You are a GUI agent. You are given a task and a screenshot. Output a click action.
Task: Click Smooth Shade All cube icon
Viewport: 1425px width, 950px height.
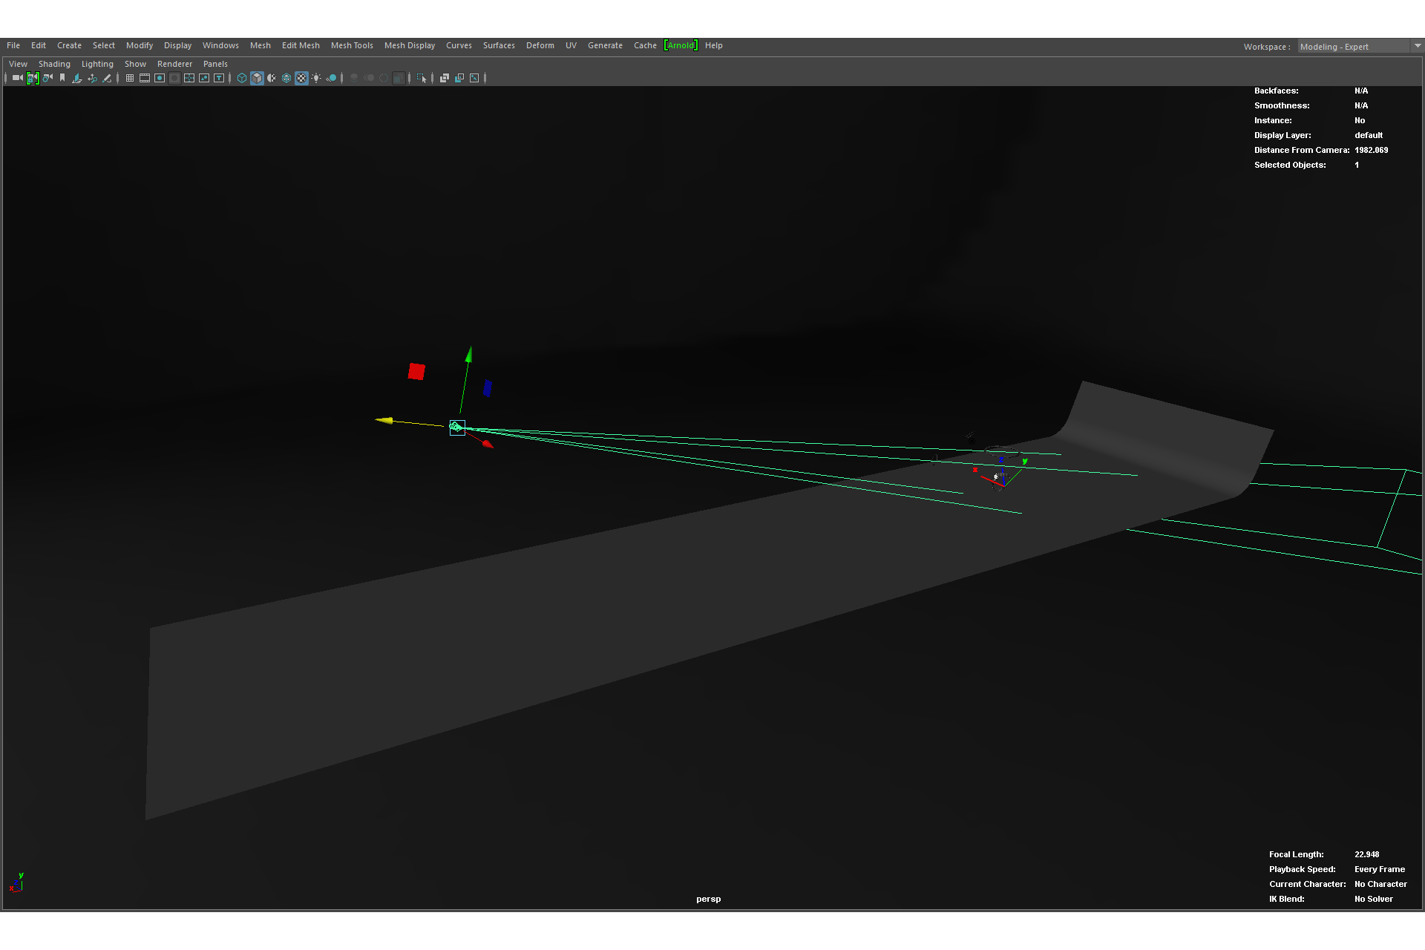(257, 78)
